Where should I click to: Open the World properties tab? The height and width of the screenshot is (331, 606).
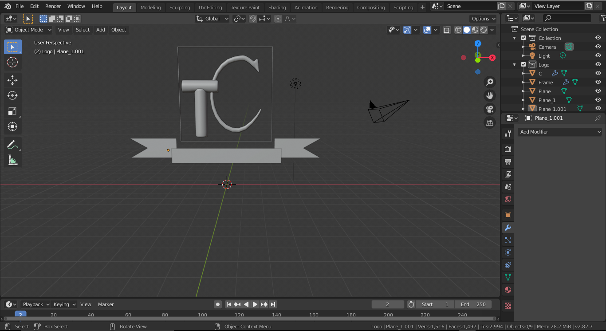[508, 199]
